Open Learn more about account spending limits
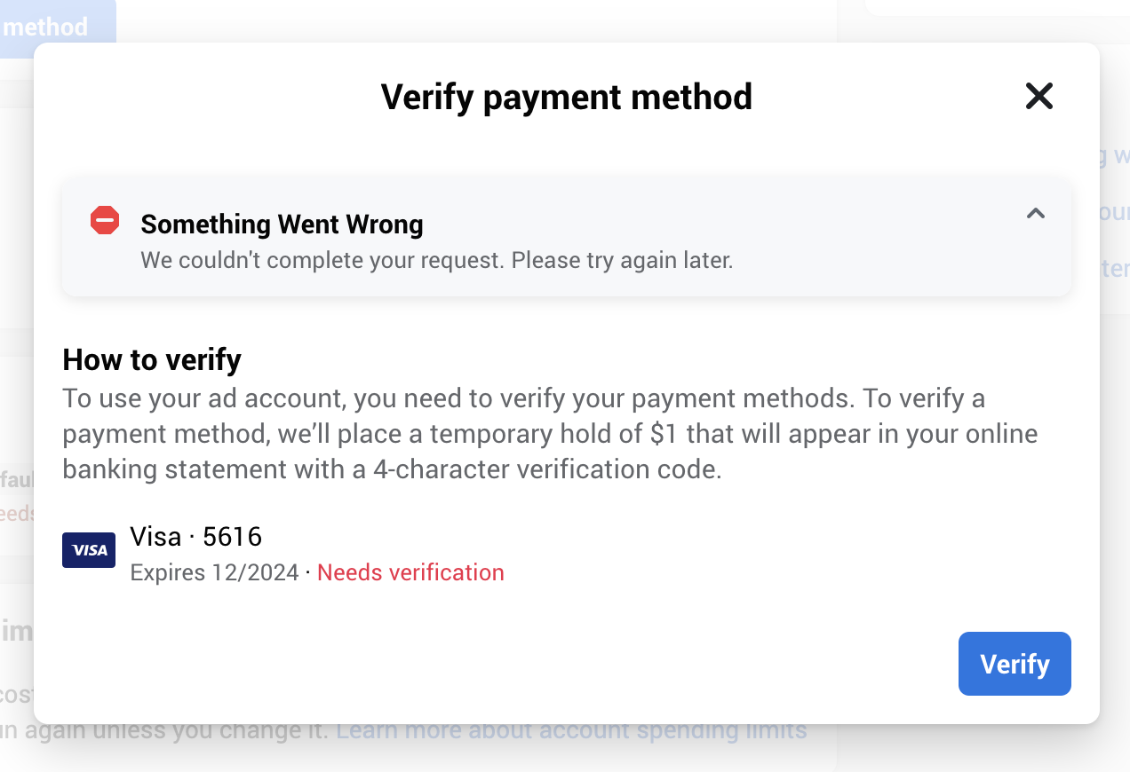Image resolution: width=1130 pixels, height=772 pixels. [x=571, y=731]
